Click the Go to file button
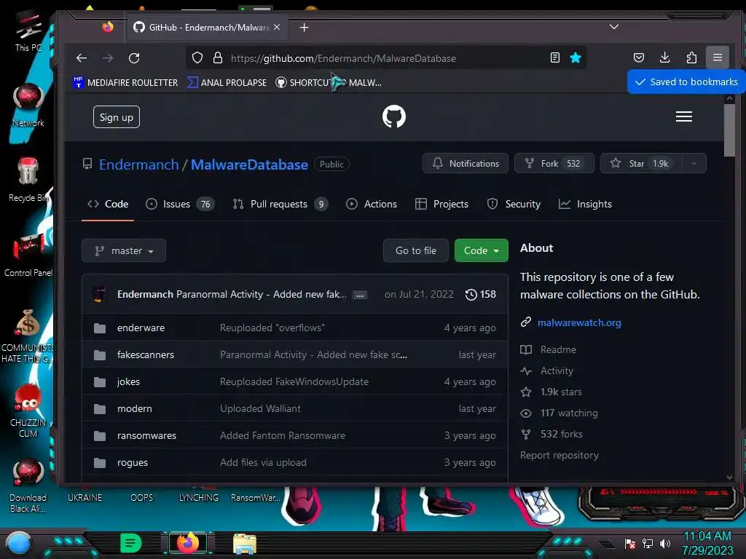 point(416,250)
